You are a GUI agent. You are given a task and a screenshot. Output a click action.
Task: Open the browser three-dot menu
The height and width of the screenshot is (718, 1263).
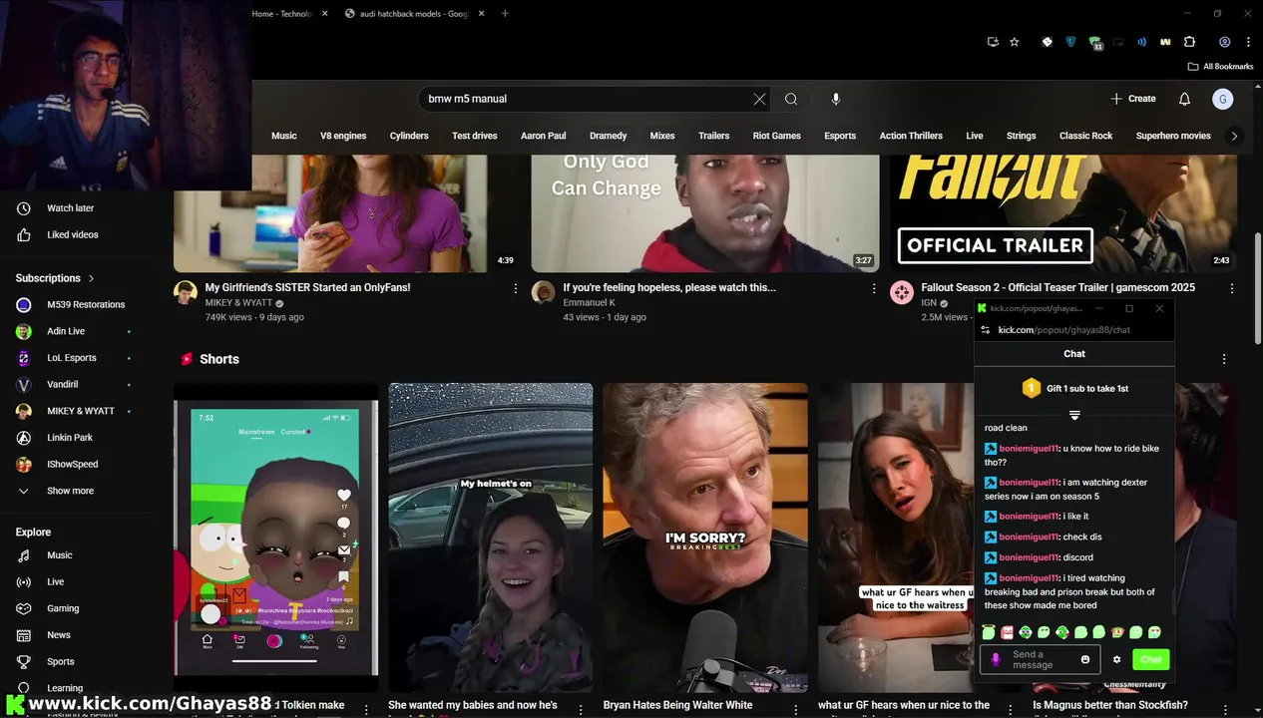pos(1248,42)
